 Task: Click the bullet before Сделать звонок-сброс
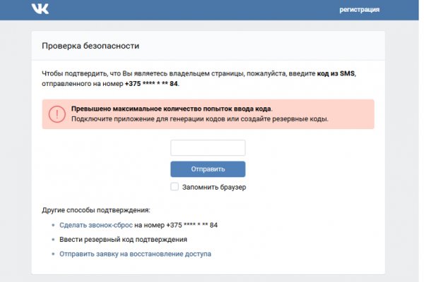click(52, 225)
